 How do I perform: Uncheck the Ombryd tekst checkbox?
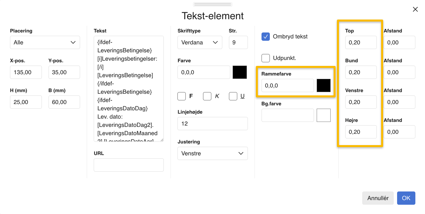[266, 37]
